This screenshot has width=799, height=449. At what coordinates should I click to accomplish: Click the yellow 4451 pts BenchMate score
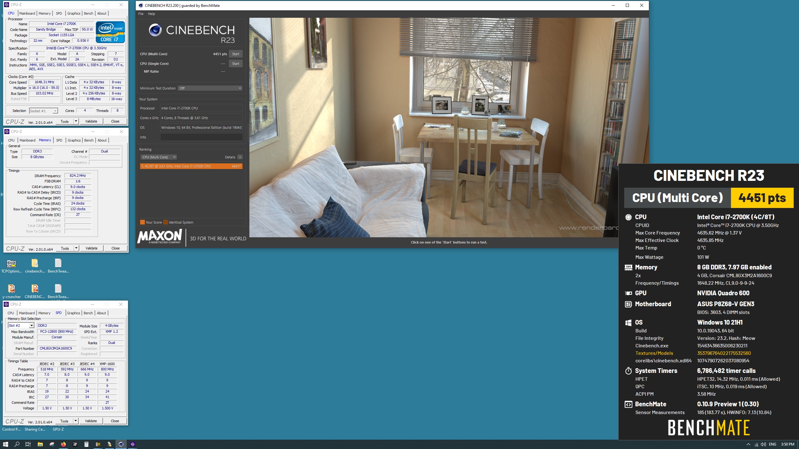[x=762, y=198]
